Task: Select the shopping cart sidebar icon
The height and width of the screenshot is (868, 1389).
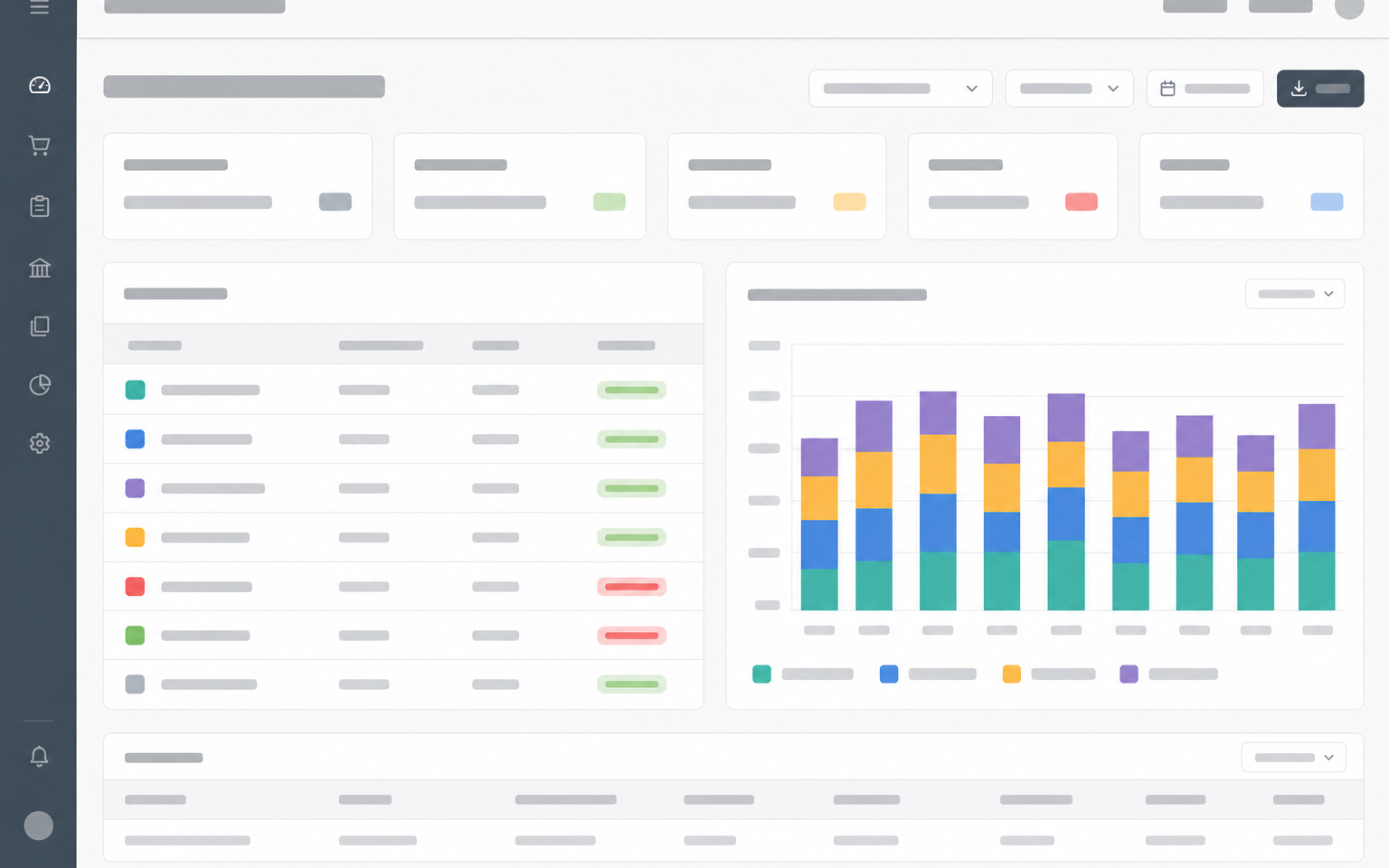Action: (x=39, y=146)
